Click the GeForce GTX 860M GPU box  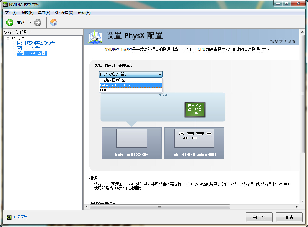pyautogui.click(x=132, y=143)
